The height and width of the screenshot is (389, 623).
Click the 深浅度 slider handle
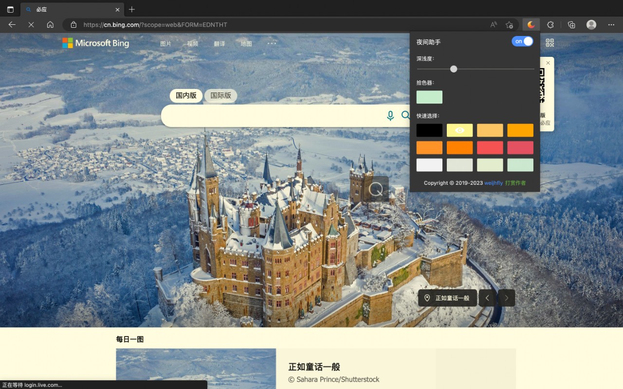point(454,69)
